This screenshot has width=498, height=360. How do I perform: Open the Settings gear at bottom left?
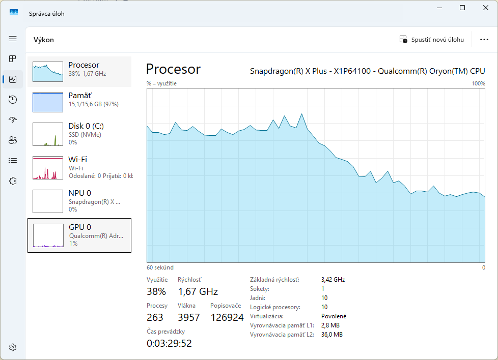(x=13, y=347)
